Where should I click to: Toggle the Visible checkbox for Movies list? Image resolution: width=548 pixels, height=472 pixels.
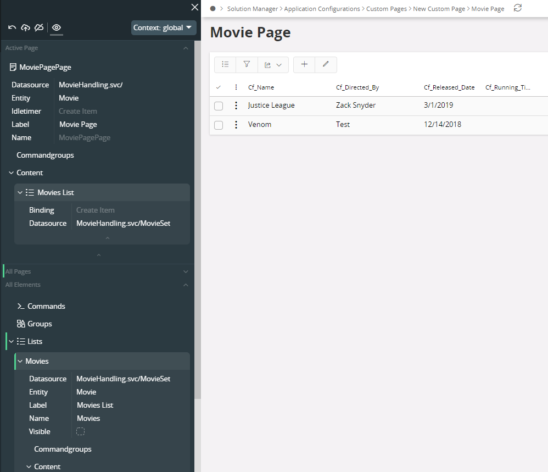81,431
